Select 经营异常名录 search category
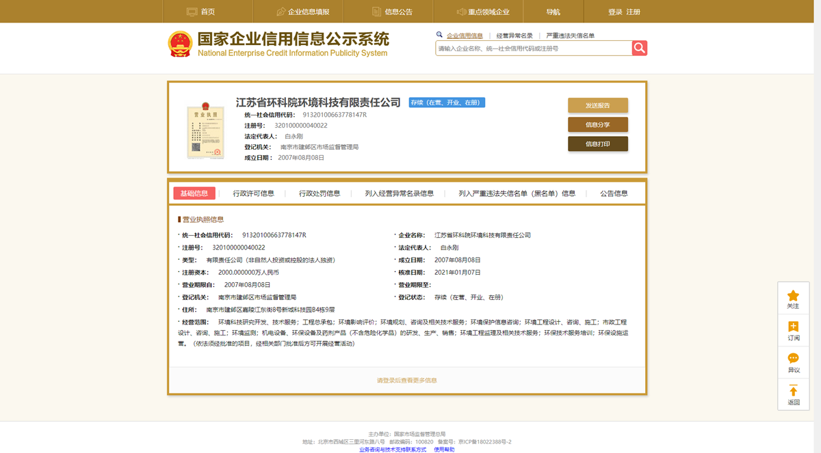The image size is (821, 453). coord(514,36)
